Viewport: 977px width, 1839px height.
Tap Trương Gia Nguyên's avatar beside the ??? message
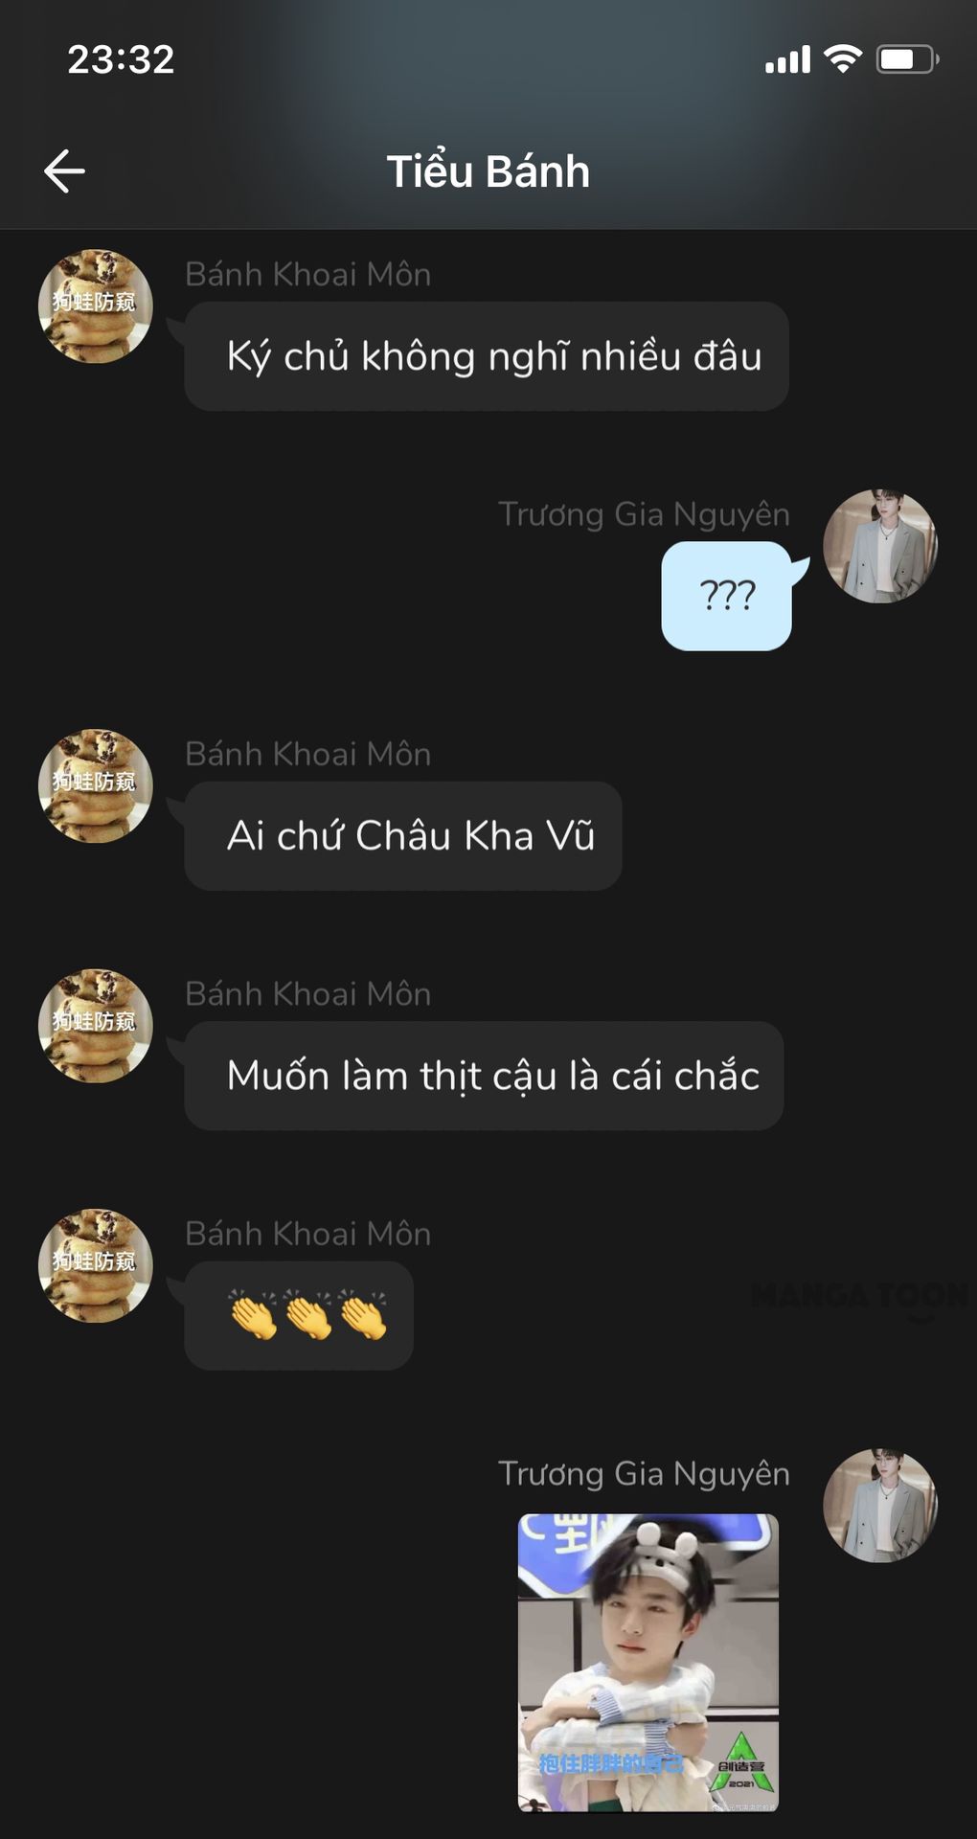880,546
